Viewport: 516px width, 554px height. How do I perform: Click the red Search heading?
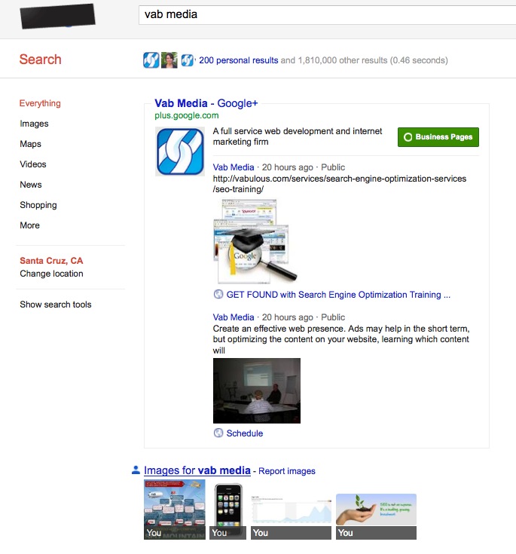pos(40,60)
